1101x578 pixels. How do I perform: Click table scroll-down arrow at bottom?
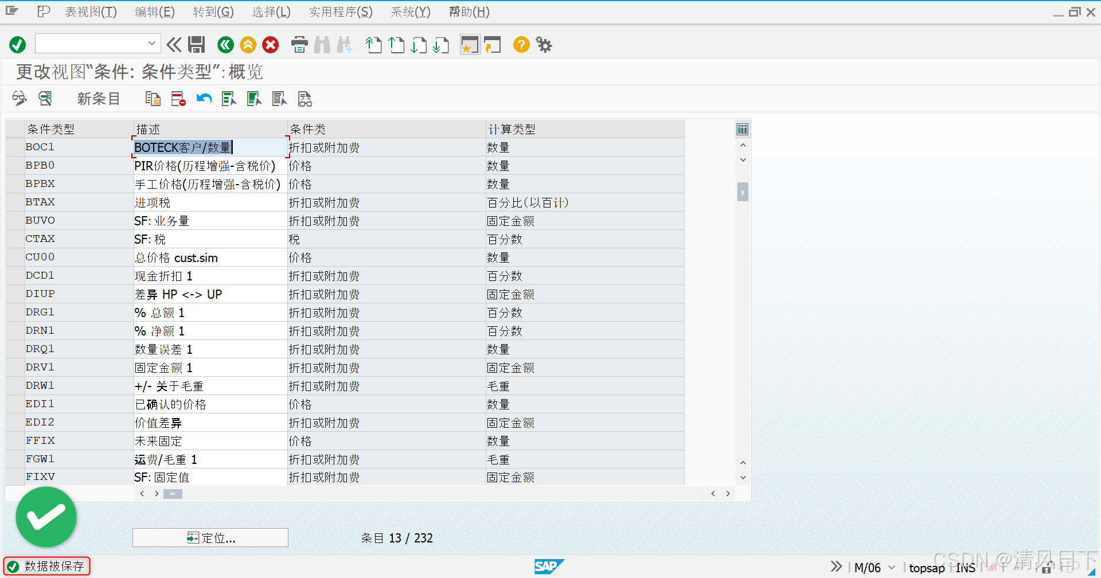pos(743,478)
